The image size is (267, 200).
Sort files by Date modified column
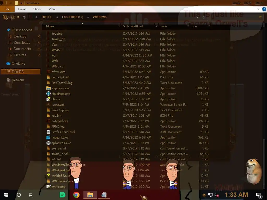click(132, 26)
